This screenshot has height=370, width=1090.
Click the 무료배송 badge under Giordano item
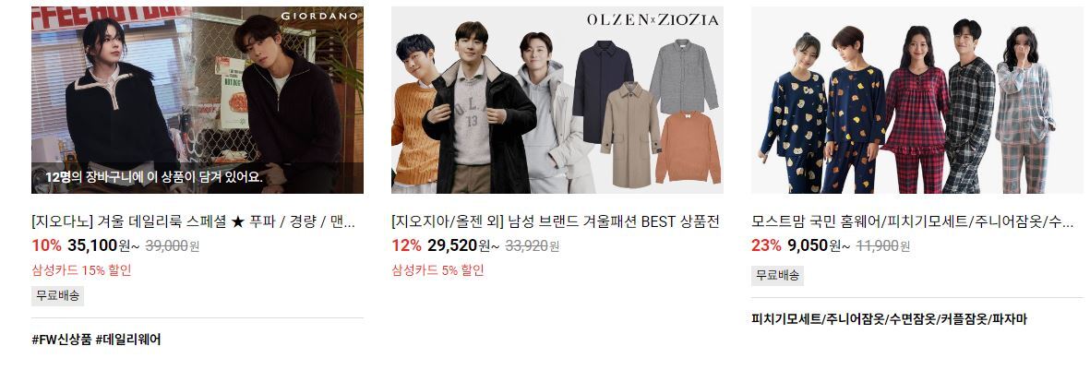coord(58,295)
